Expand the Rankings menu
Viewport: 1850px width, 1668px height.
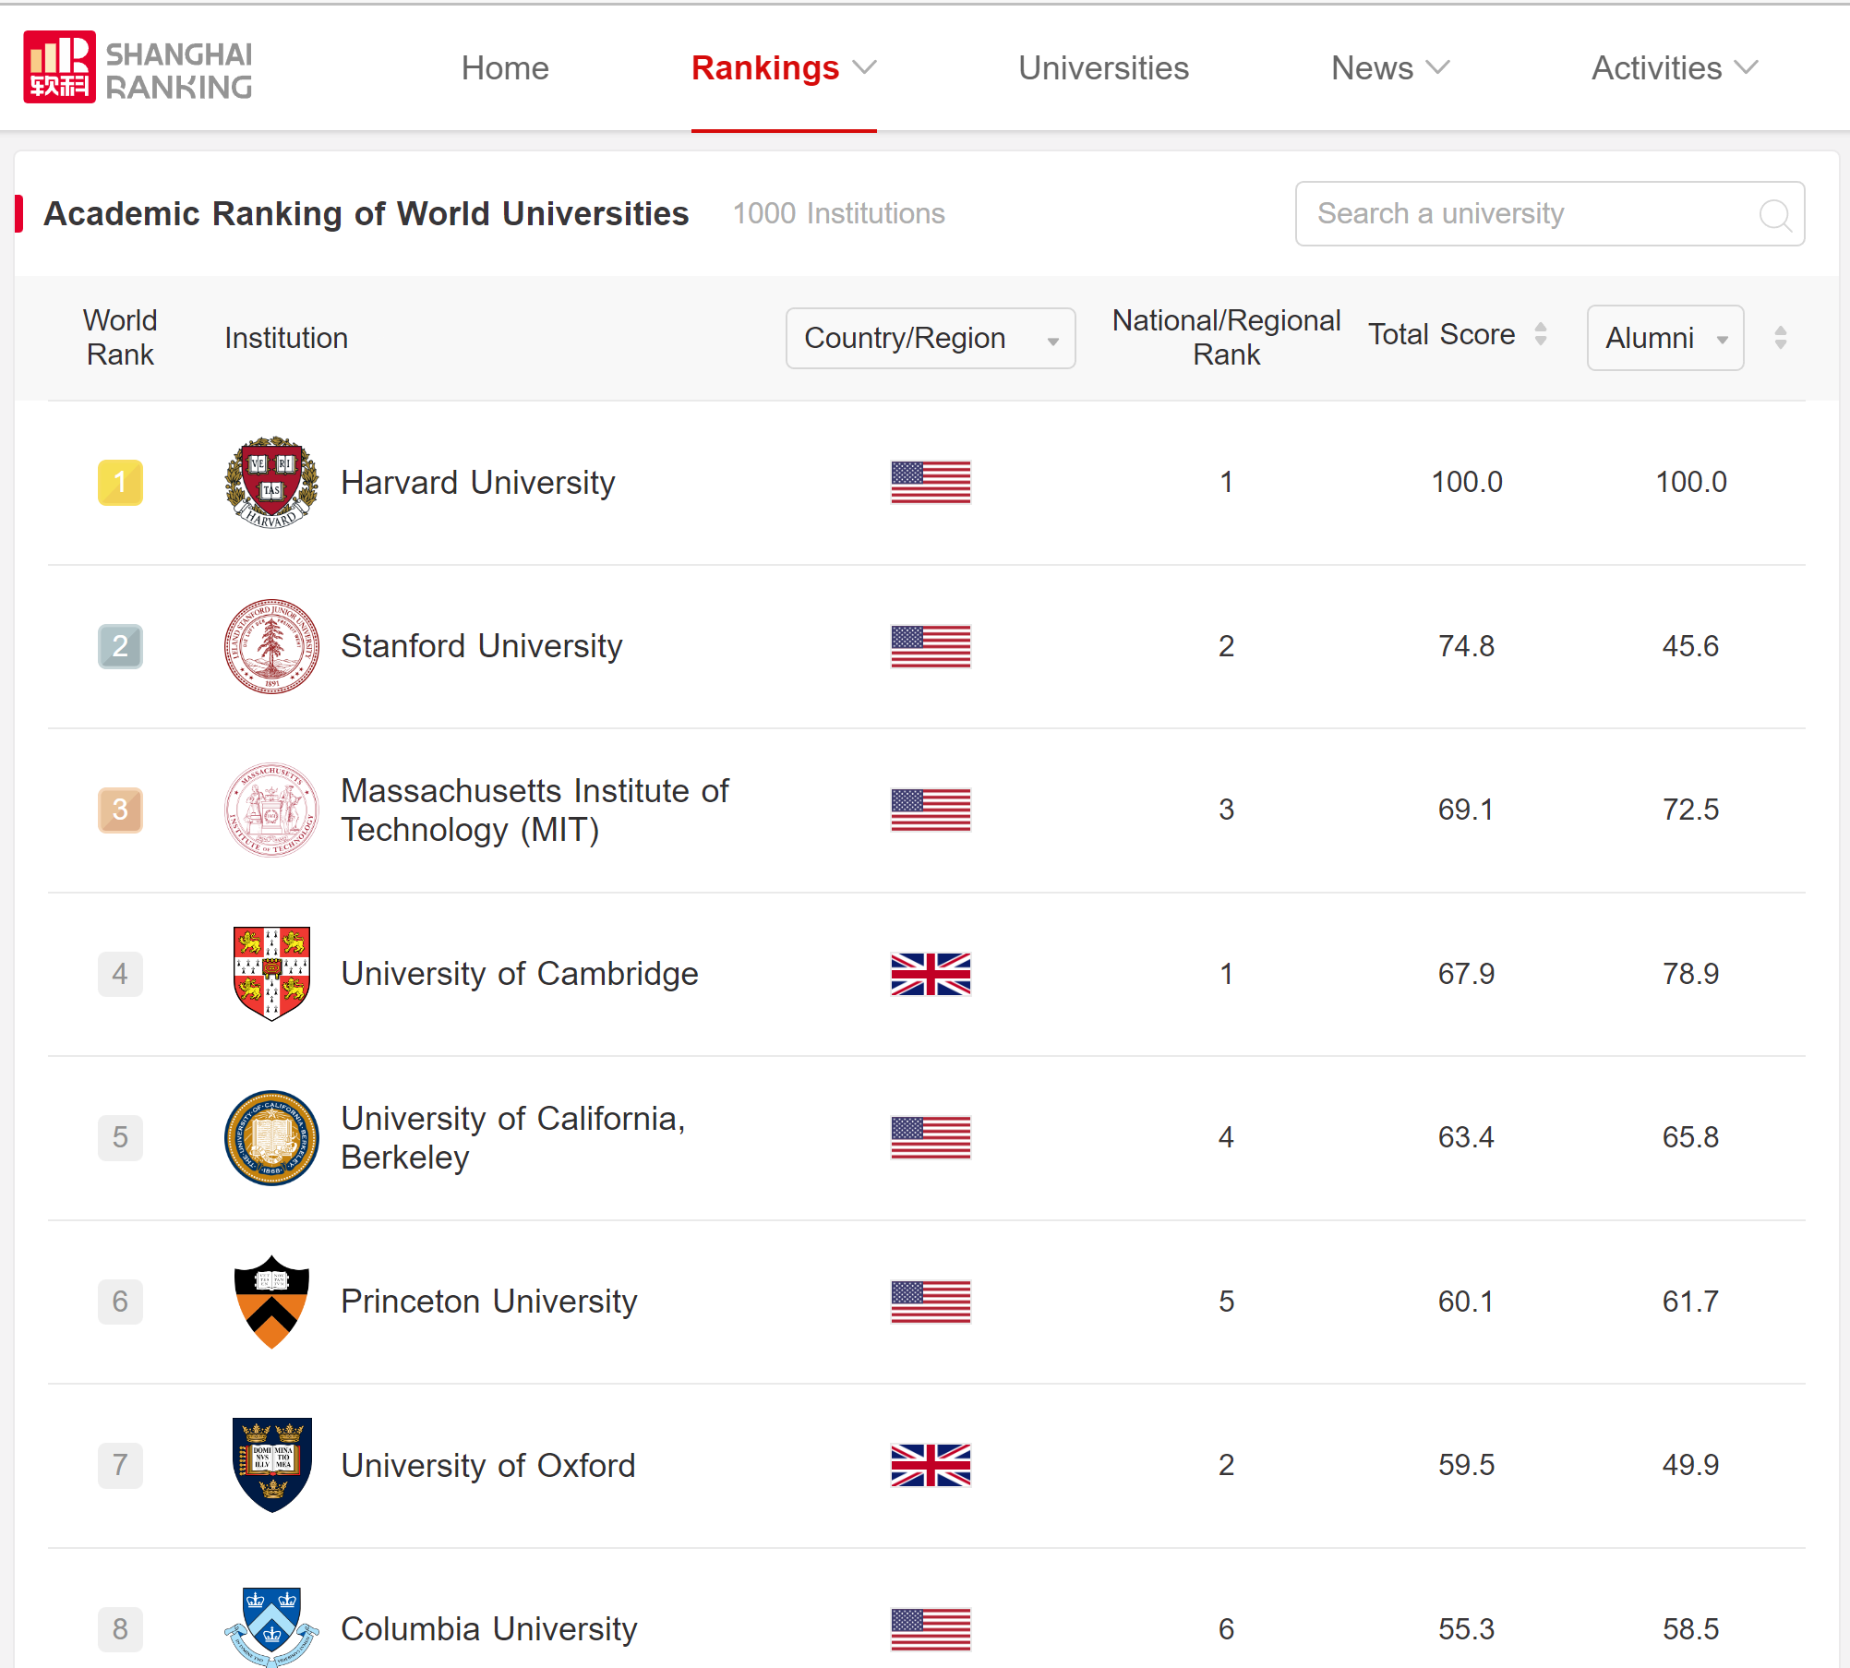[x=783, y=68]
